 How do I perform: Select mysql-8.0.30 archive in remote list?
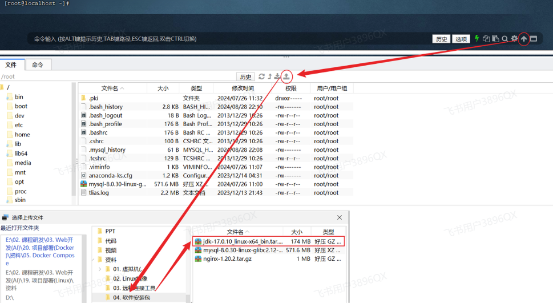click(216, 184)
